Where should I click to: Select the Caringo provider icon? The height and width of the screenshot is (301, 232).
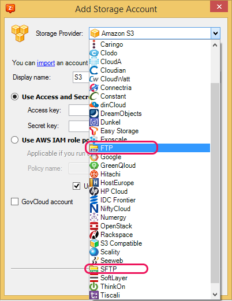point(94,44)
